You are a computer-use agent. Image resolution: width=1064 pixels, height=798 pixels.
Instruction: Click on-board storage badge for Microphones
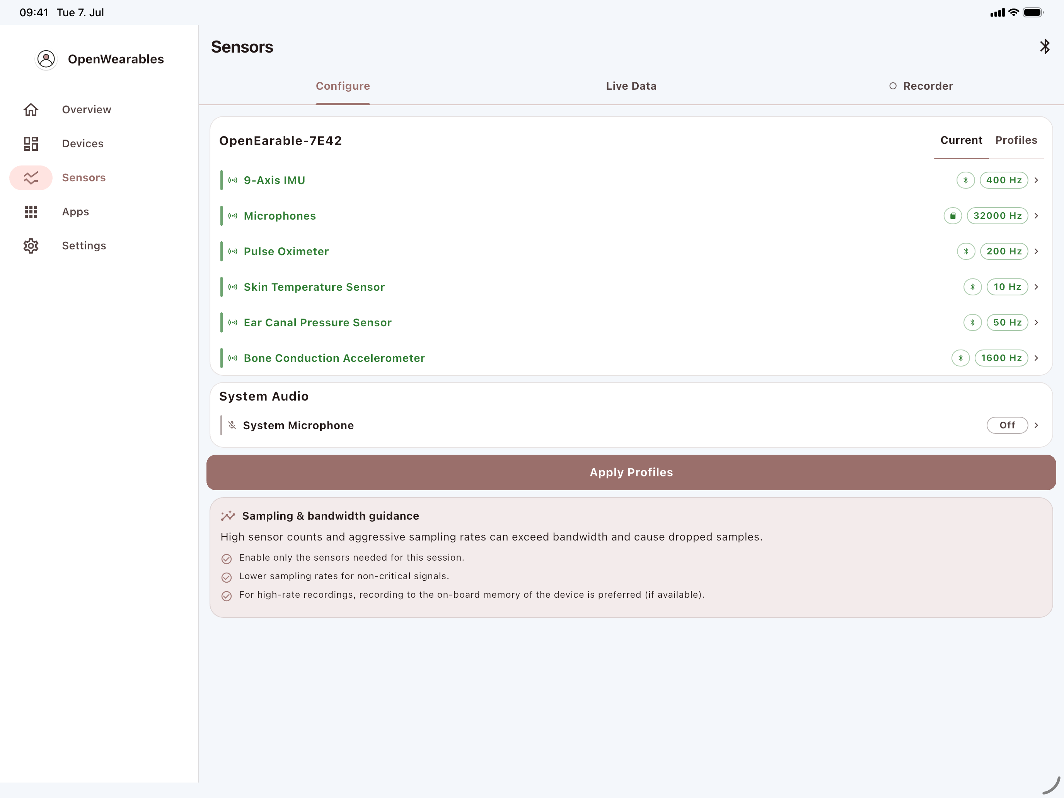click(952, 216)
